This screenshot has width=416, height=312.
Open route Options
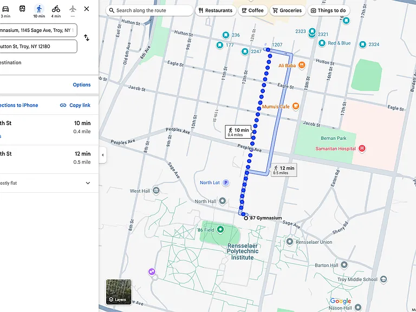pyautogui.click(x=82, y=84)
